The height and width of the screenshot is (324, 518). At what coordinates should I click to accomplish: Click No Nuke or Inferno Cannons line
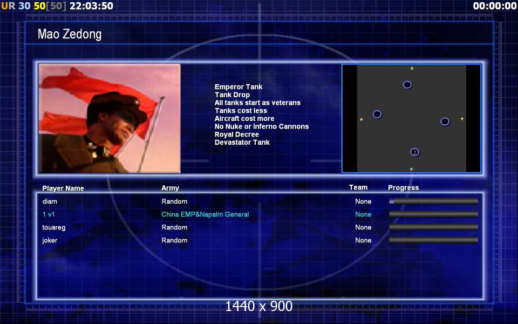pyautogui.click(x=261, y=126)
